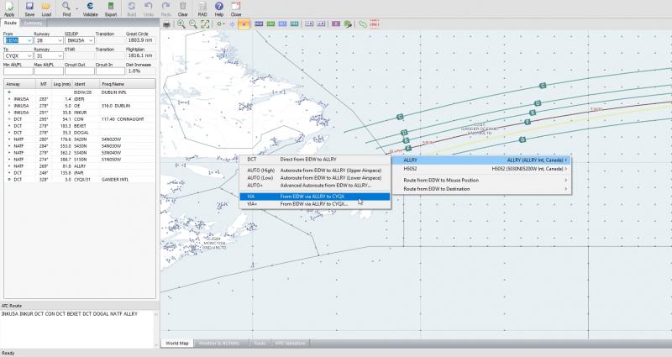Click the Find magnifier icon
Screen dimensions: 672x357
(x=66, y=8)
